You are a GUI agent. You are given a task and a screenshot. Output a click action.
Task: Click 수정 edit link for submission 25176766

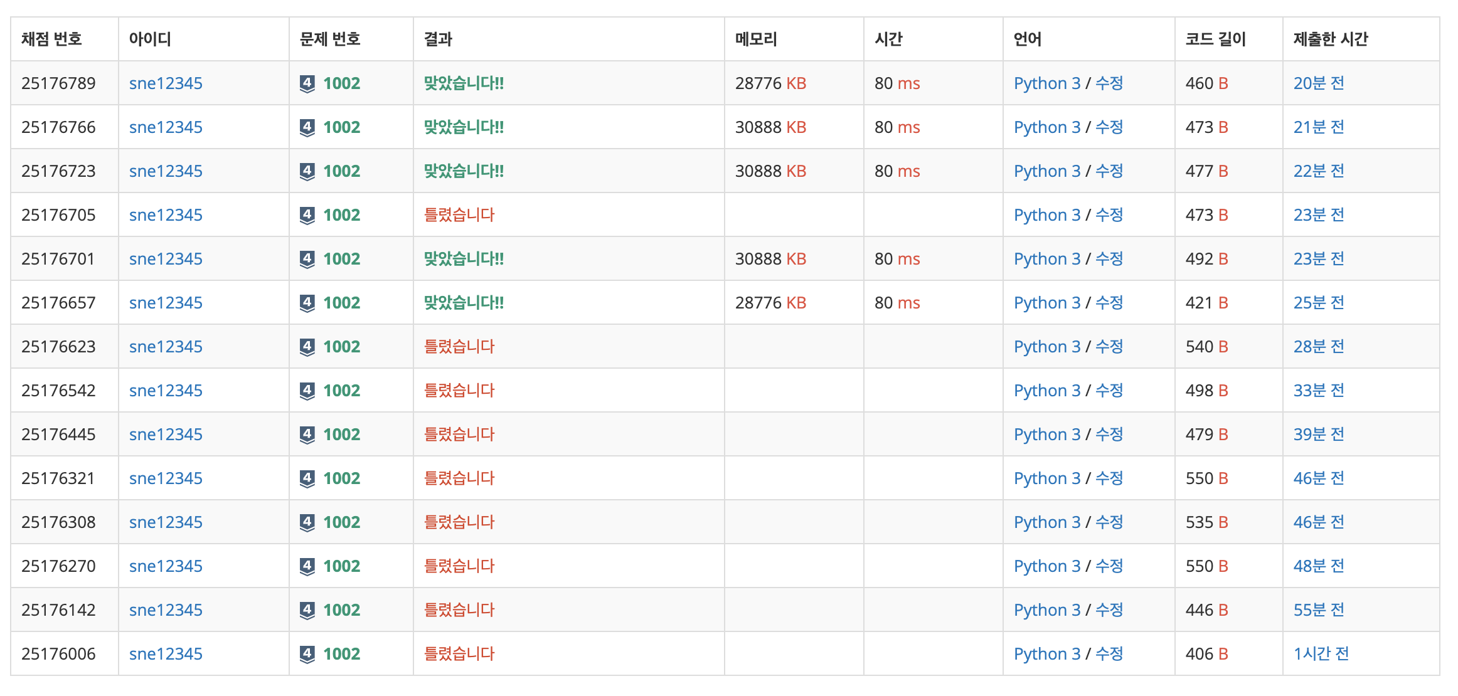click(x=1109, y=127)
